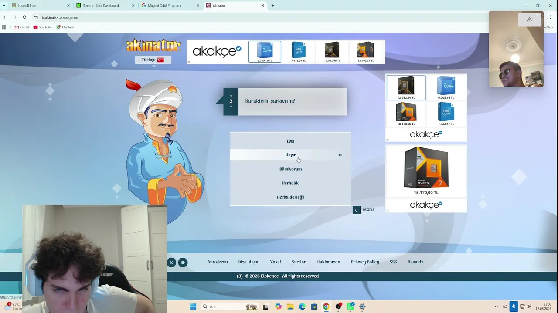Viewport: 558px width, 313px height.
Task: Open Task View on the taskbar
Action: 265,306
